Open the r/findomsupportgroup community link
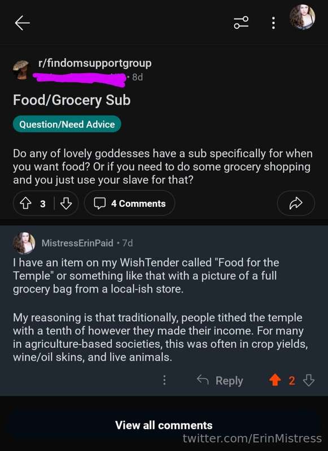Screen dimensions: 328x451 pyautogui.click(x=95, y=63)
